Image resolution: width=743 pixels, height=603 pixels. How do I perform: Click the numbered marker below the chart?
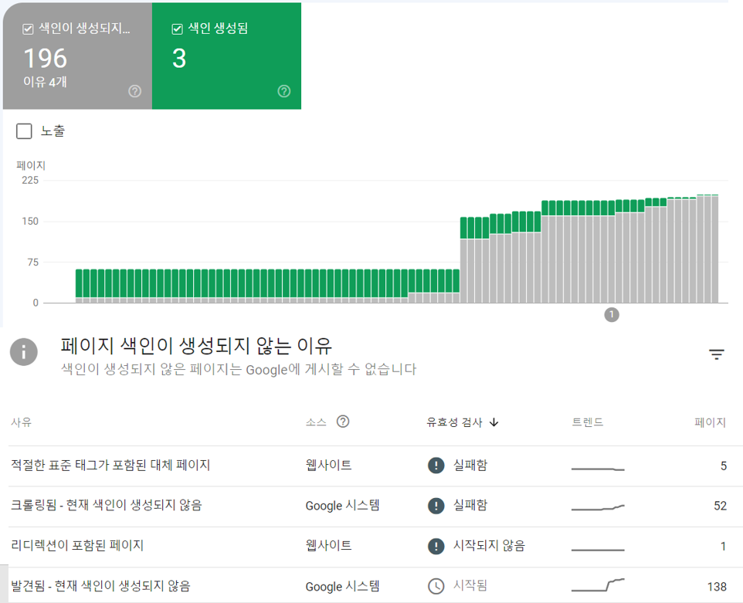612,314
